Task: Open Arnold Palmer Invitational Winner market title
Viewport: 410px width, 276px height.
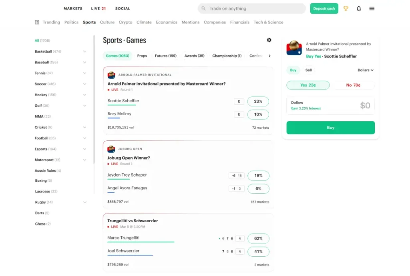Action: click(x=166, y=84)
